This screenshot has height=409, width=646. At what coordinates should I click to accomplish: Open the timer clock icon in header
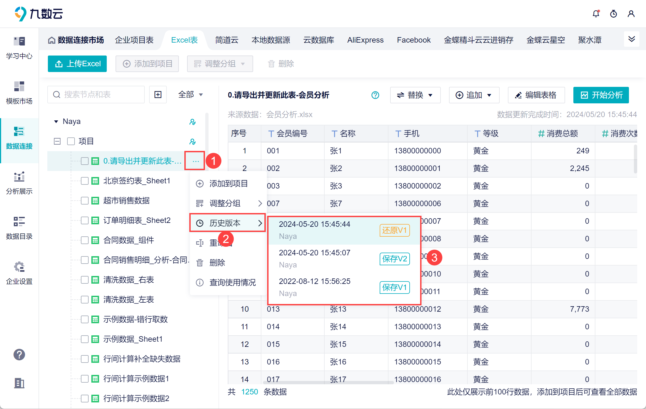(613, 14)
